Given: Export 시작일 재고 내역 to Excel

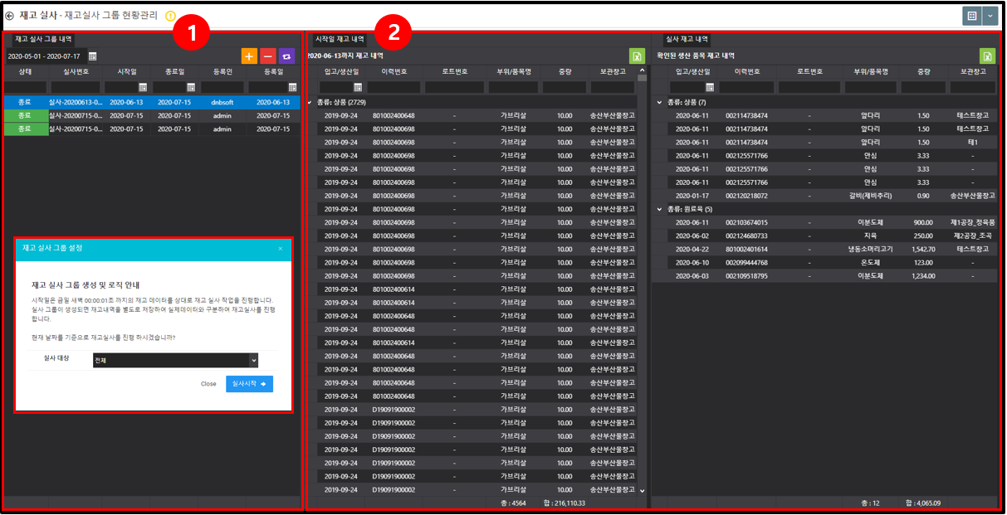Looking at the screenshot, I should (x=636, y=56).
